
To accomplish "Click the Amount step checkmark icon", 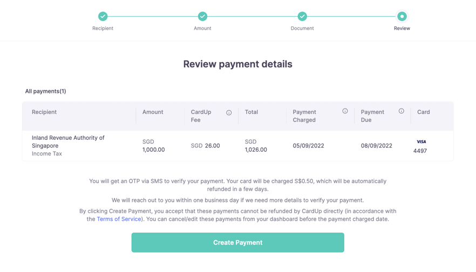I will (x=202, y=16).
